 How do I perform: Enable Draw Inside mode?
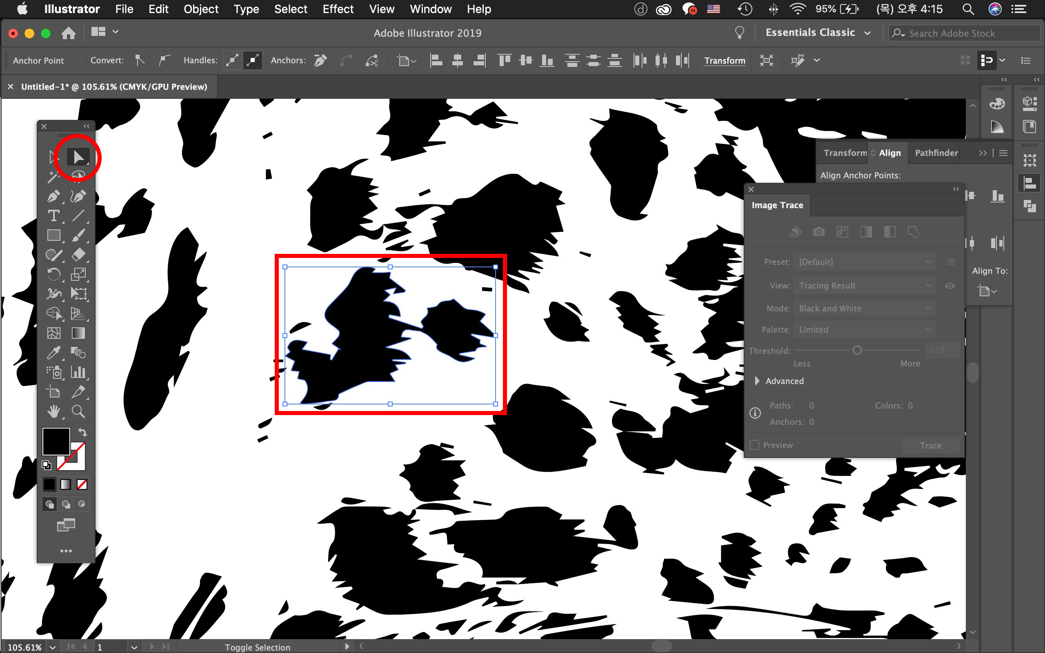[x=82, y=504]
